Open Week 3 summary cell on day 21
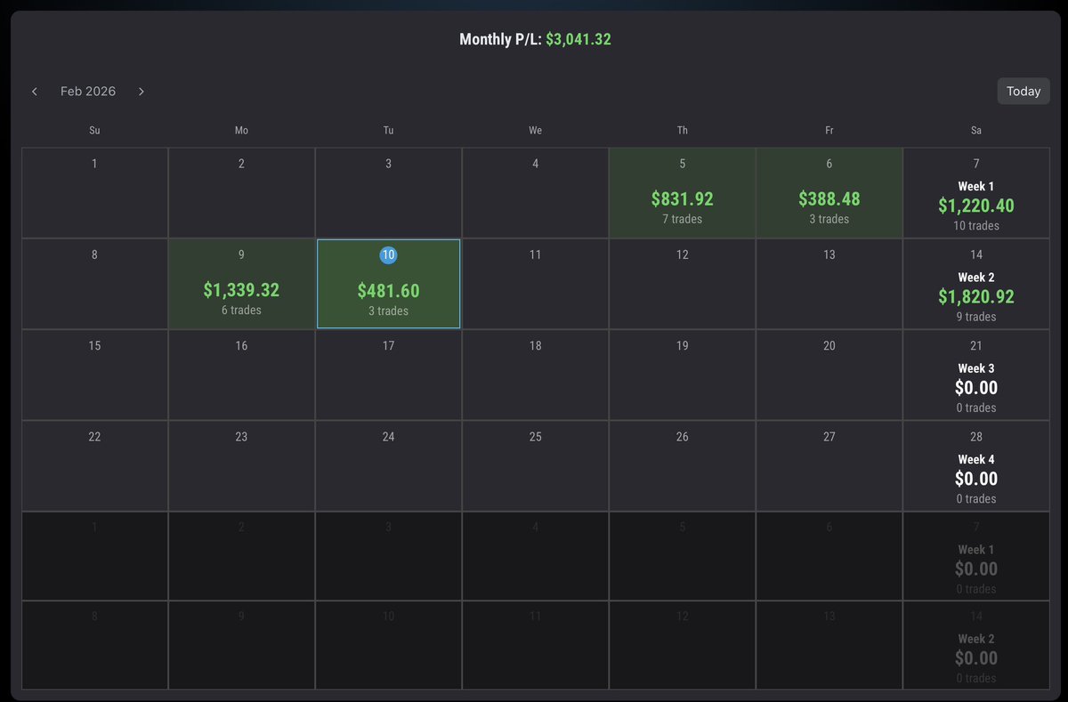This screenshot has height=702, width=1068. (x=976, y=375)
